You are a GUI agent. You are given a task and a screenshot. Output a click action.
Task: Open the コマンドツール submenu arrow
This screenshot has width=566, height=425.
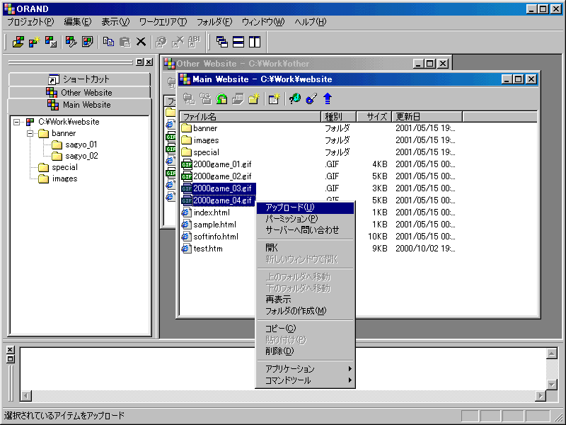point(350,380)
